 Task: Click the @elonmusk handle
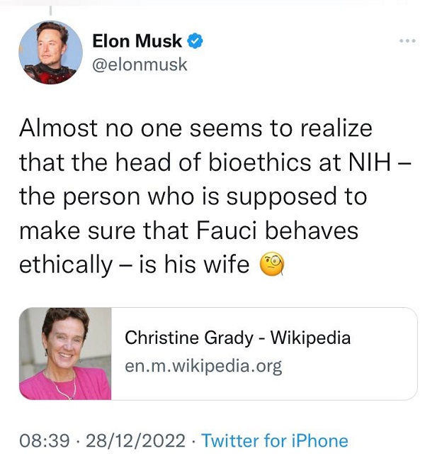[x=140, y=65]
